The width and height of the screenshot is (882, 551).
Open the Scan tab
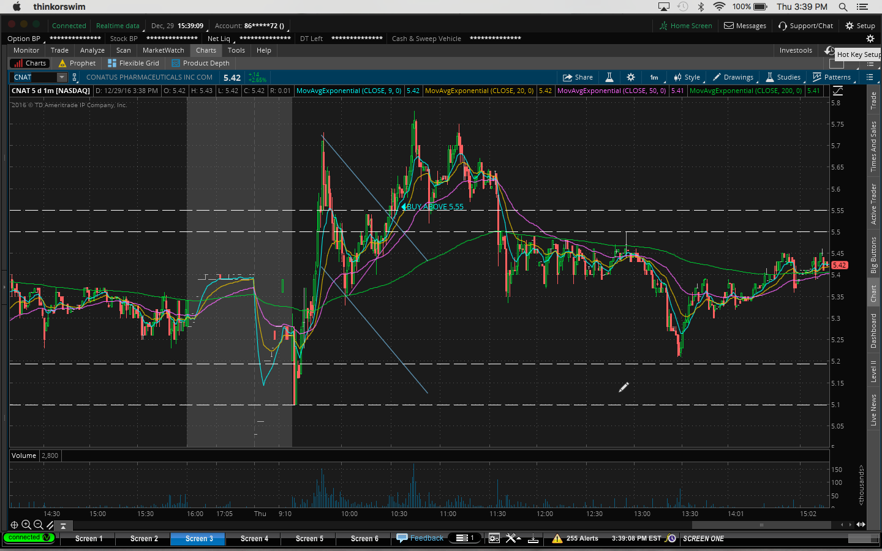(124, 50)
